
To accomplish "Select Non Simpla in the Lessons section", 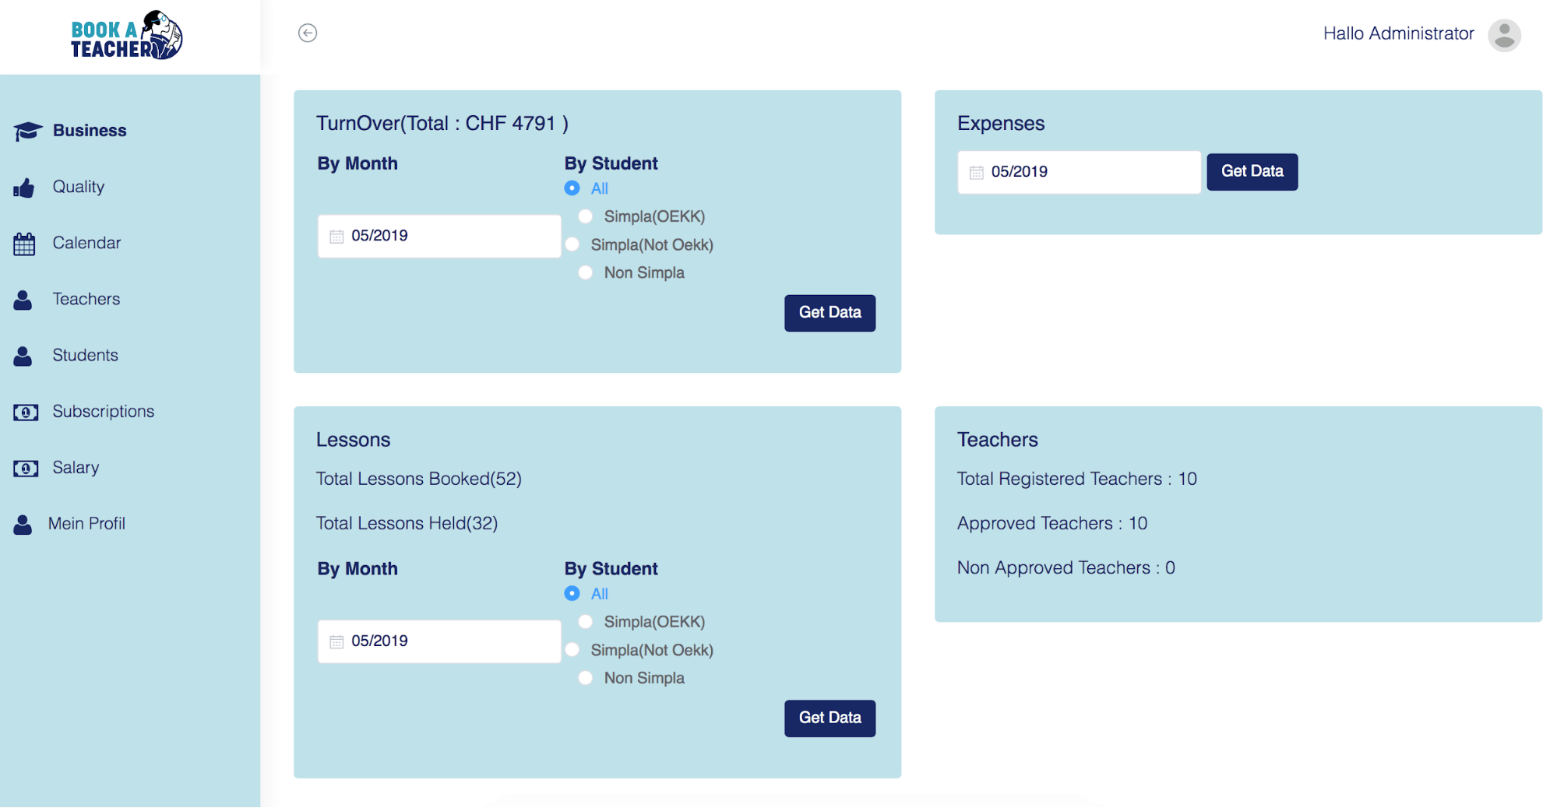I will point(584,677).
